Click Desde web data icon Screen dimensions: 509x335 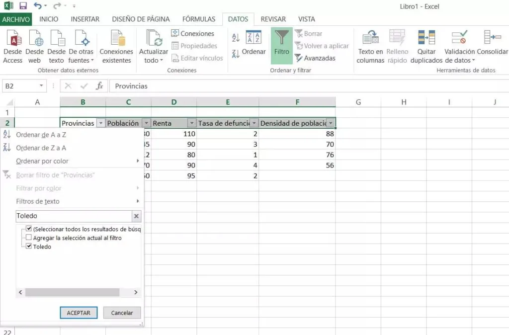point(34,39)
